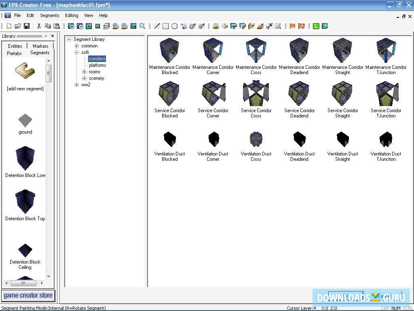Run Test Game
The width and height of the screenshot is (414, 311).
pyautogui.click(x=325, y=26)
